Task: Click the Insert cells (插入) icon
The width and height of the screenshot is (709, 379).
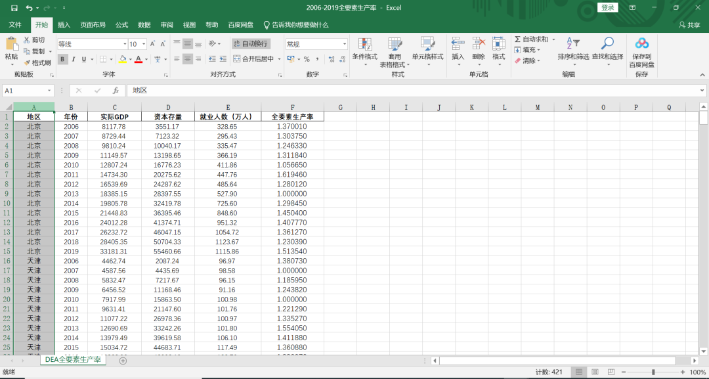Action: pos(458,44)
